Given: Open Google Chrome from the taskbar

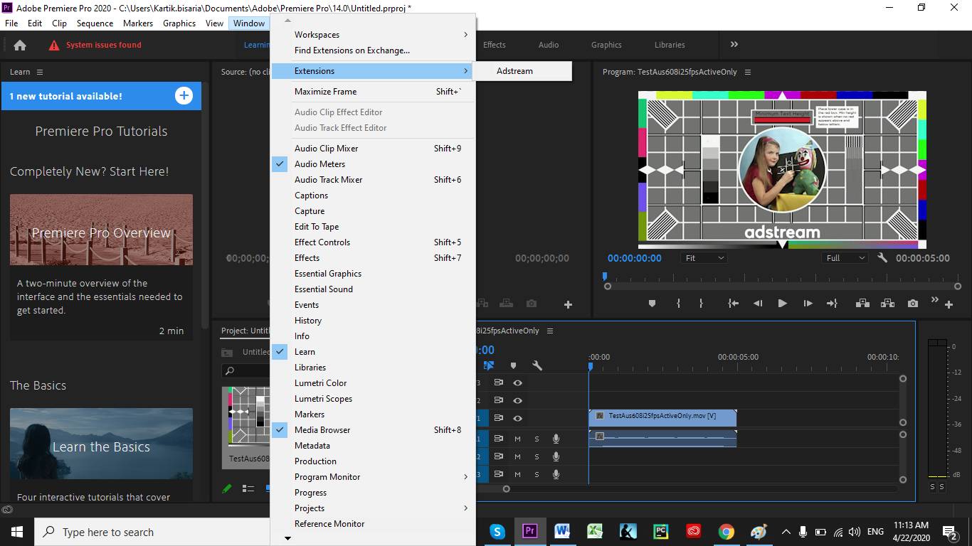Looking at the screenshot, I should pos(726,532).
